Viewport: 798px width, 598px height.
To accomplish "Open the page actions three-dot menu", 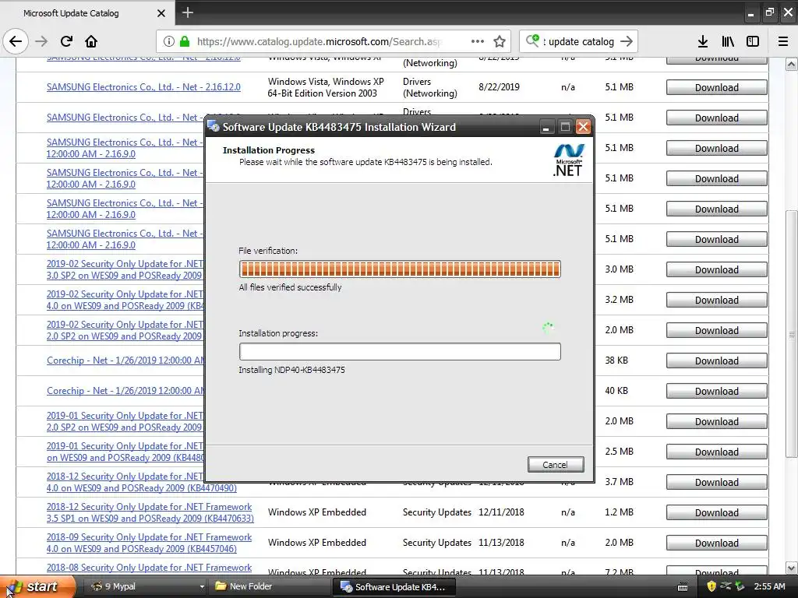I will [478, 41].
